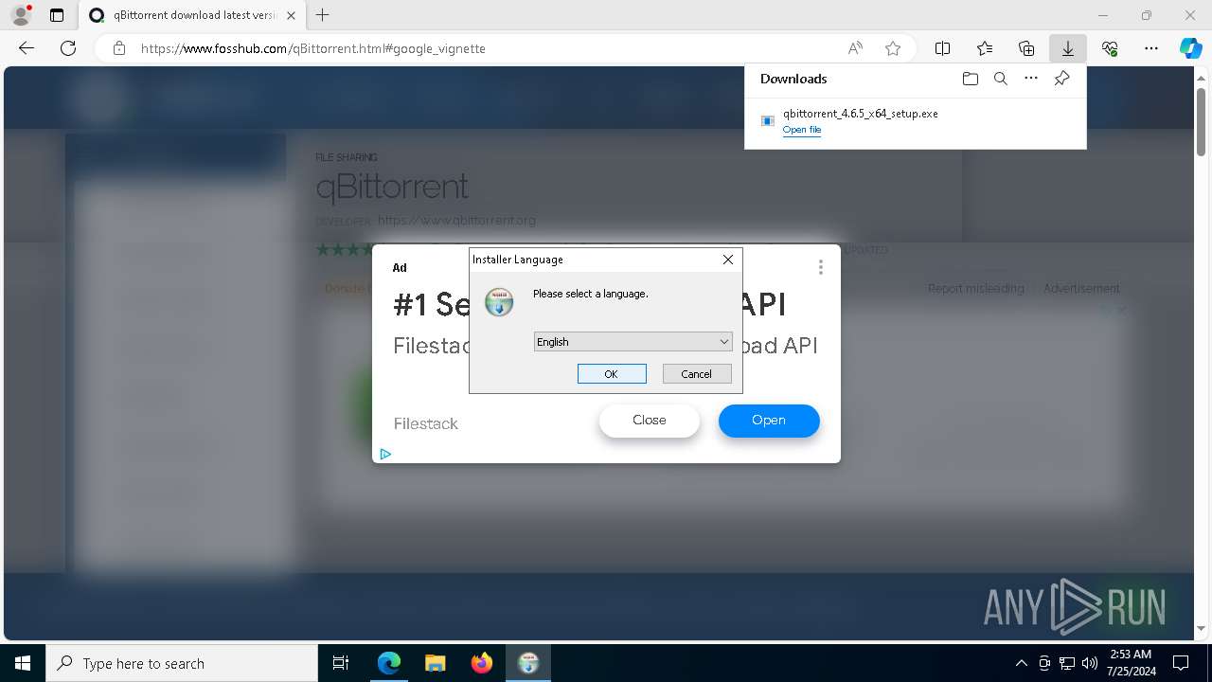Click the ad's Close button
This screenshot has height=682, width=1212.
click(x=650, y=421)
